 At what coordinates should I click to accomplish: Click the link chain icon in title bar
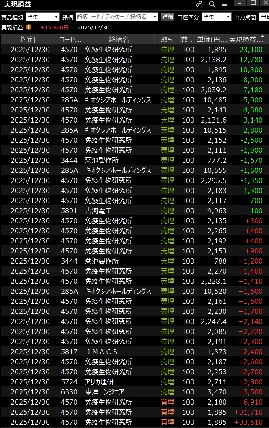199,4
